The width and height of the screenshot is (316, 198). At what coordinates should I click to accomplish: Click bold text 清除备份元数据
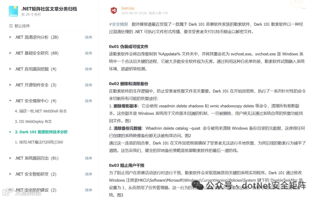point(128,128)
